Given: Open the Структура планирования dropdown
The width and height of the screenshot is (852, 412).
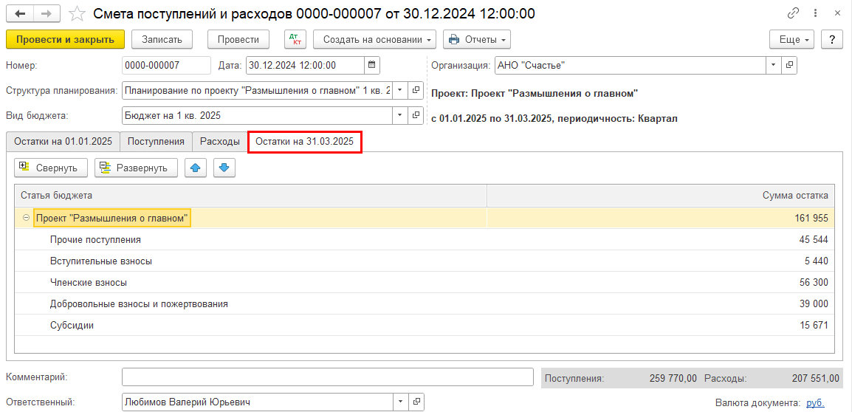Looking at the screenshot, I should [399, 90].
